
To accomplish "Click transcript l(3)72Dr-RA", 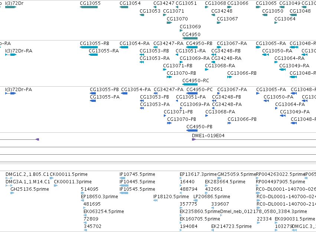I will point(19,51).
